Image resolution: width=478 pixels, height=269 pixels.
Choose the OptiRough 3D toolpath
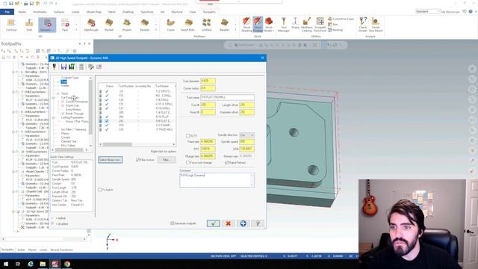point(91,25)
